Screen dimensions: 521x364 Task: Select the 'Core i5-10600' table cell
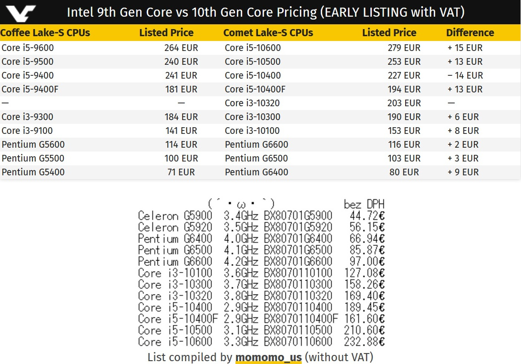tap(253, 48)
